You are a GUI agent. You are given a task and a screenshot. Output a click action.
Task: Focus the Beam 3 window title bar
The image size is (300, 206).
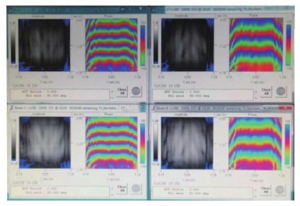(77, 108)
